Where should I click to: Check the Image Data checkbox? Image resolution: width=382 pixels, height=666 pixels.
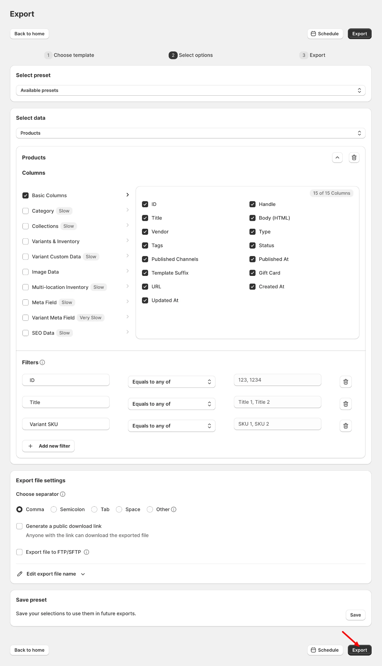point(25,272)
